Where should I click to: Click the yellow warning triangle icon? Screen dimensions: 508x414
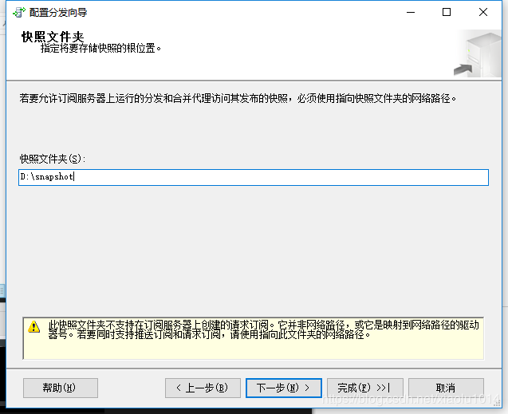34,326
